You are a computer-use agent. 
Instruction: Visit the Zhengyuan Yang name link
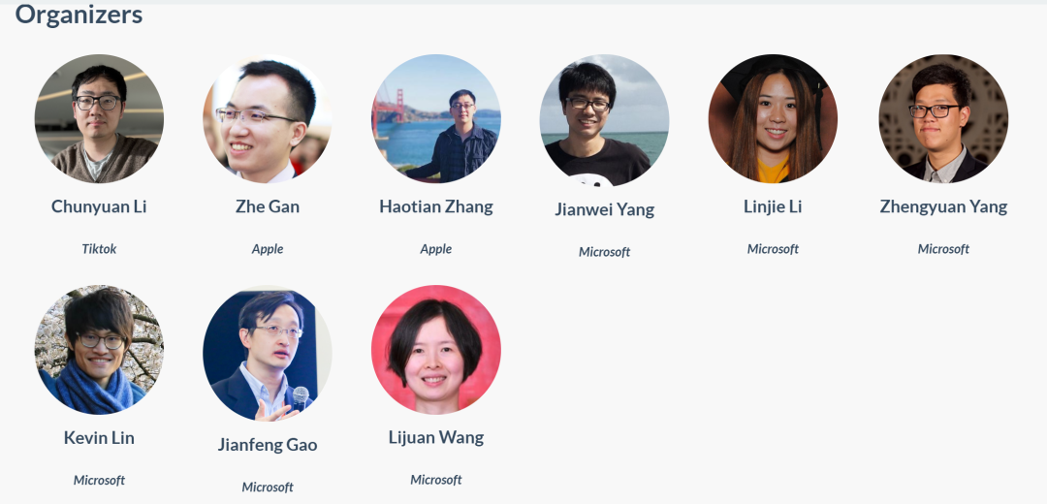(943, 207)
